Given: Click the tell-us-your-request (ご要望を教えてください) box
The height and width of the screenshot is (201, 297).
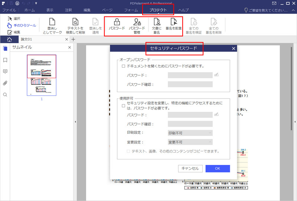Looking at the screenshot, I should pos(266,10).
